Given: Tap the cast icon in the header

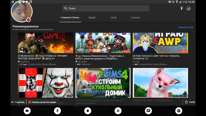Looking at the screenshot, I should click(x=182, y=8).
